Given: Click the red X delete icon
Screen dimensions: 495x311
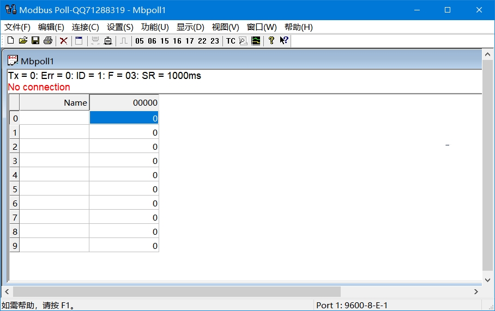Looking at the screenshot, I should 63,41.
